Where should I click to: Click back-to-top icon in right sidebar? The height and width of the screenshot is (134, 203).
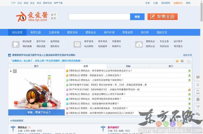tap(198, 85)
